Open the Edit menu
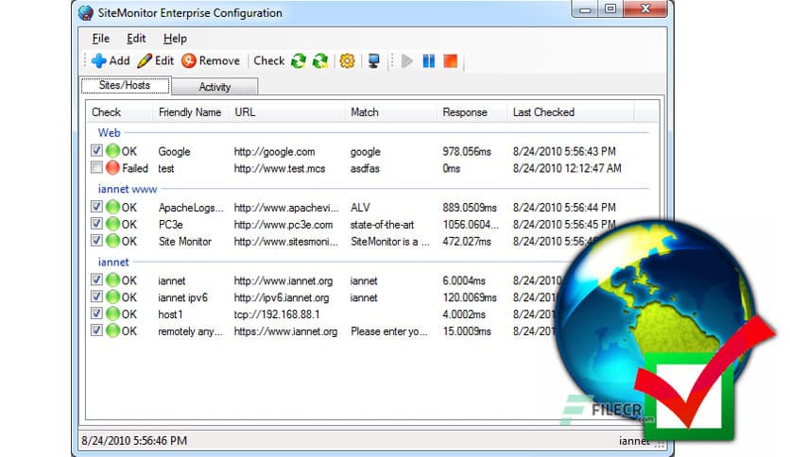 136,39
